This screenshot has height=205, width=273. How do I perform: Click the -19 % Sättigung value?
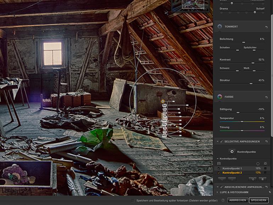click(x=261, y=109)
